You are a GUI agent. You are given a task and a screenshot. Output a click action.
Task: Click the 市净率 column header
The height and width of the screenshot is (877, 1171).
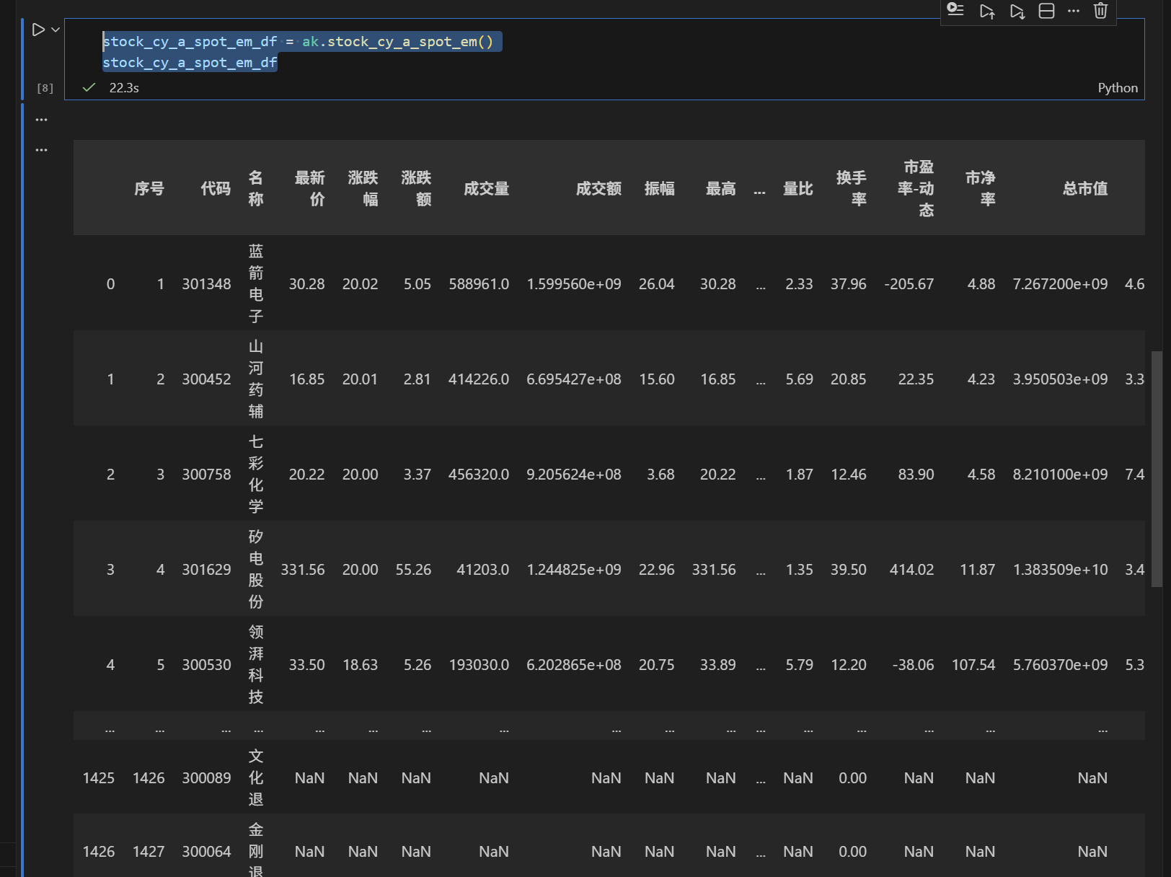(981, 188)
